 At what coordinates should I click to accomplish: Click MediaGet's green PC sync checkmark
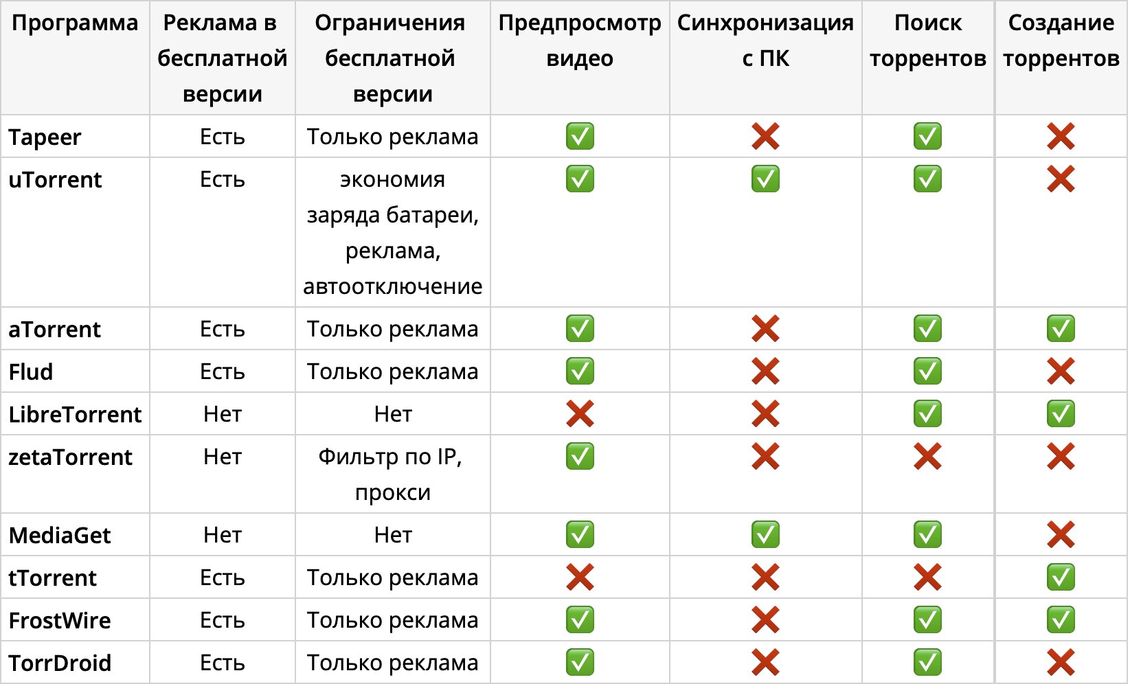(x=765, y=535)
